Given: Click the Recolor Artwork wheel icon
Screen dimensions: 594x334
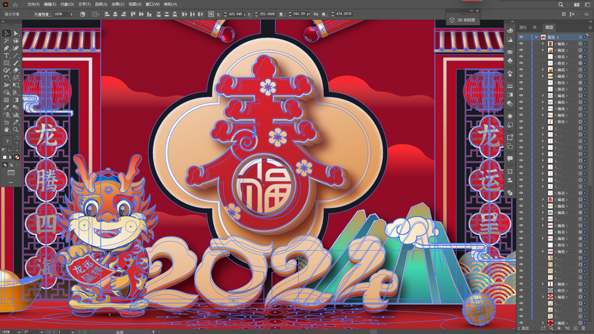Looking at the screenshot, I should (x=82, y=14).
